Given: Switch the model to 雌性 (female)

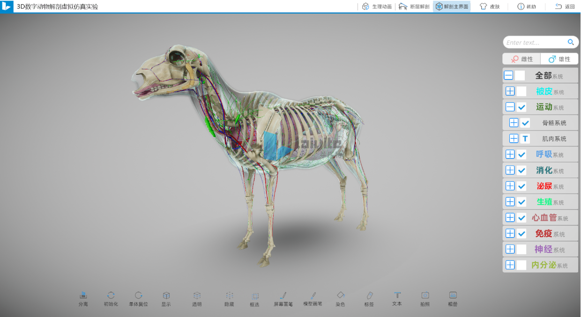Looking at the screenshot, I should click(x=522, y=59).
